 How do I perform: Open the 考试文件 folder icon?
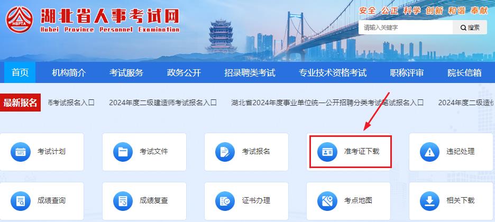coord(123,152)
